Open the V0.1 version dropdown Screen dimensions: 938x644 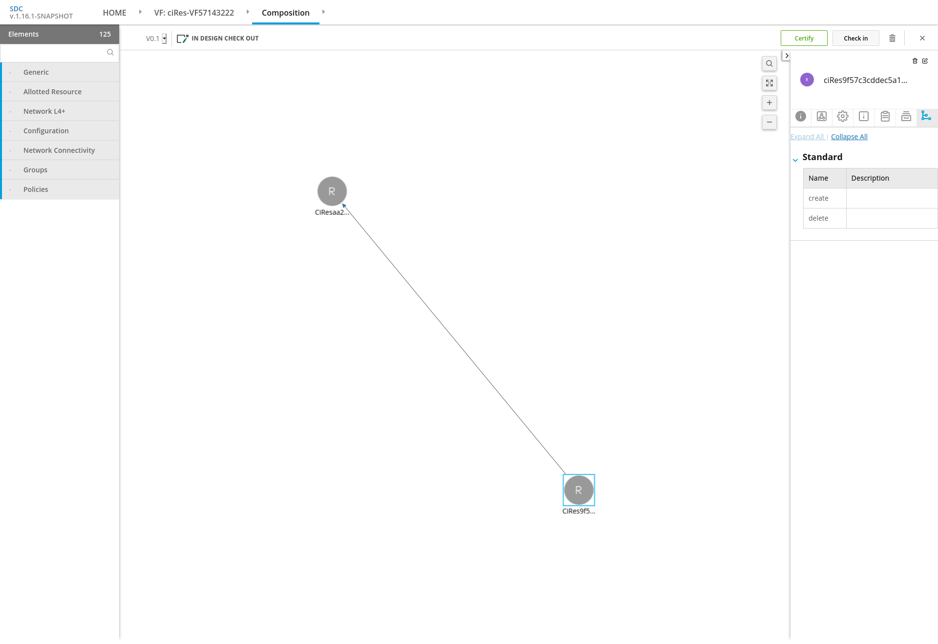tap(164, 39)
